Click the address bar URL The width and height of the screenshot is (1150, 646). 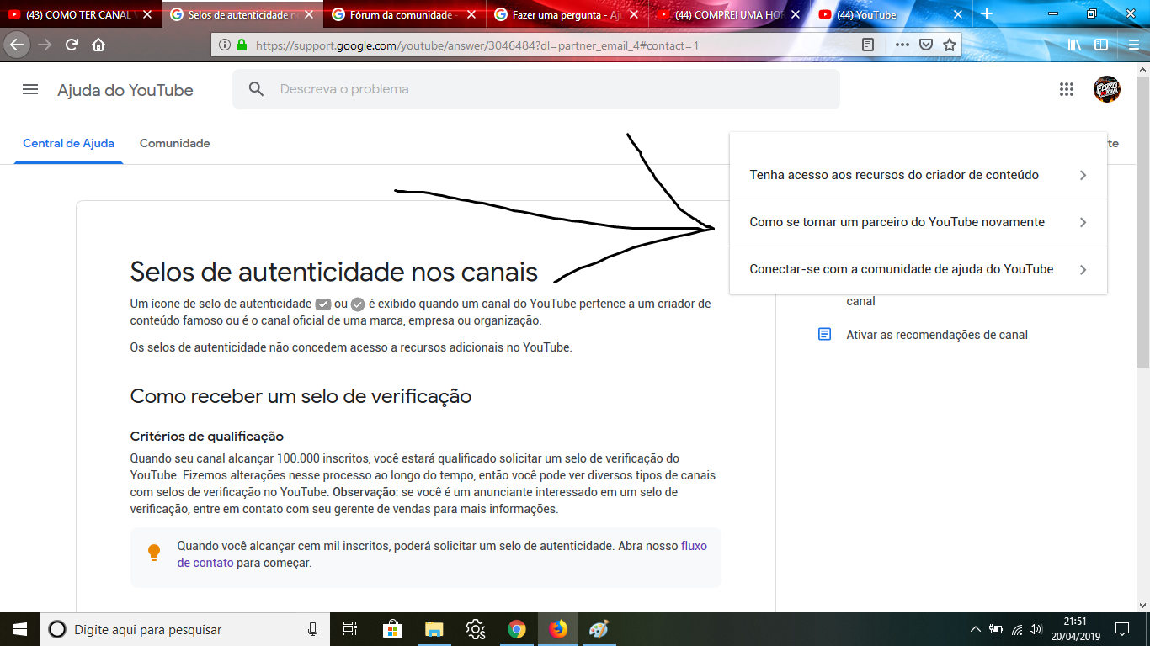pyautogui.click(x=477, y=45)
